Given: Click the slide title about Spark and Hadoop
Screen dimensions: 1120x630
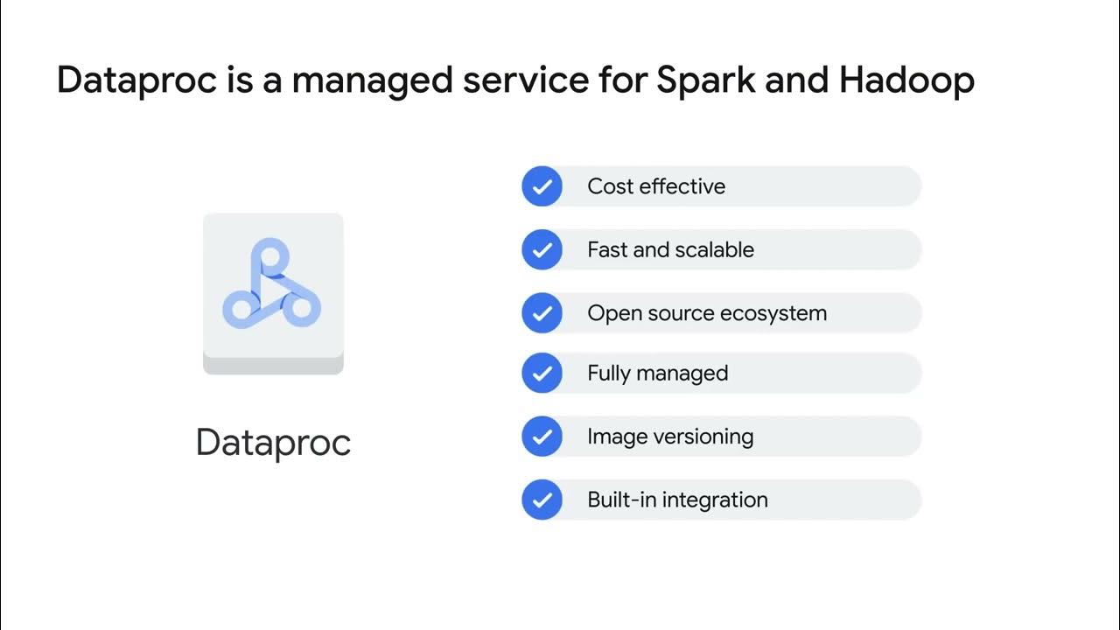Looking at the screenshot, I should point(515,80).
